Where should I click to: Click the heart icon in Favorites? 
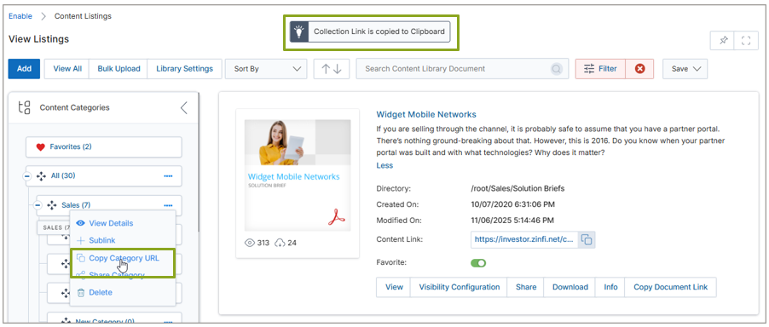[41, 146]
